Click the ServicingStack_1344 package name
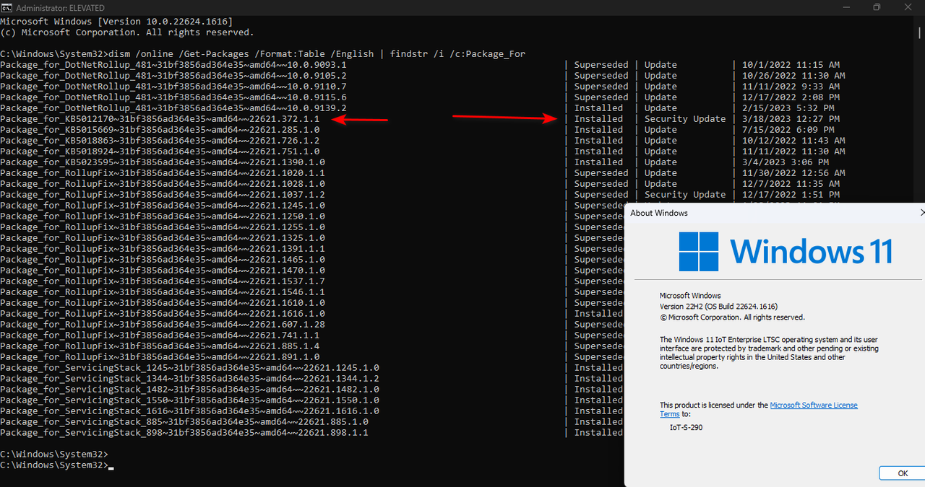This screenshot has height=487, width=925. (x=190, y=379)
